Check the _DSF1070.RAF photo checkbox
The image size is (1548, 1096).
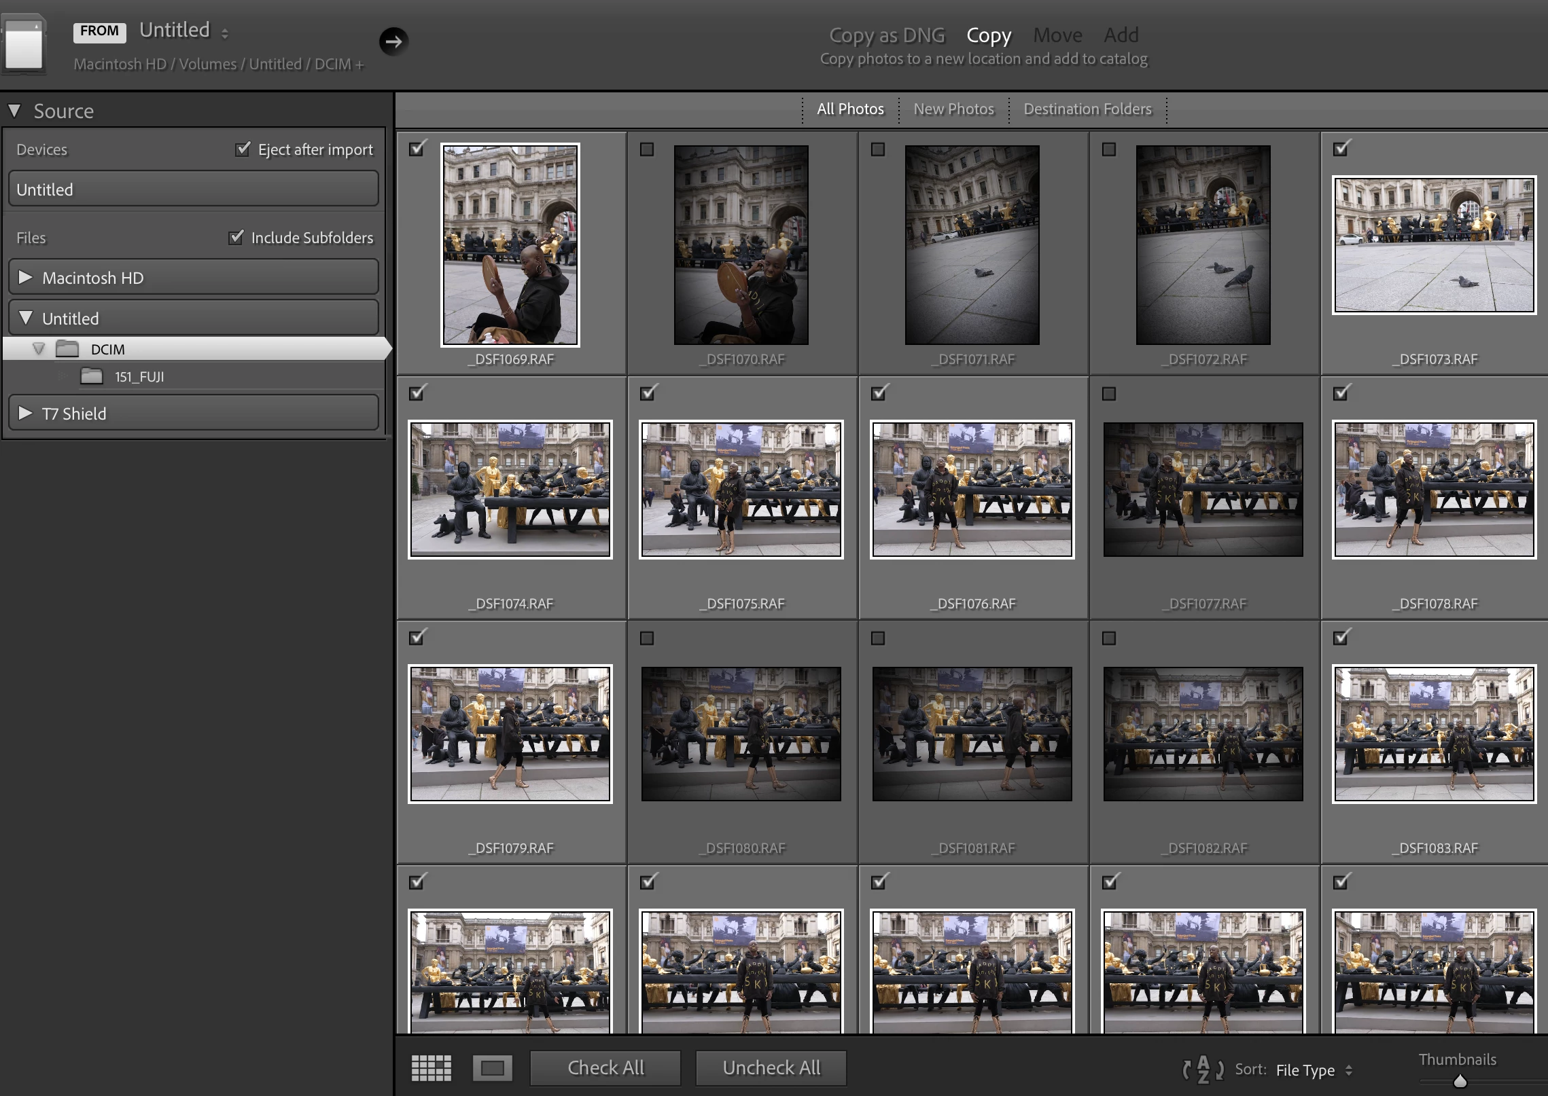coord(647,149)
